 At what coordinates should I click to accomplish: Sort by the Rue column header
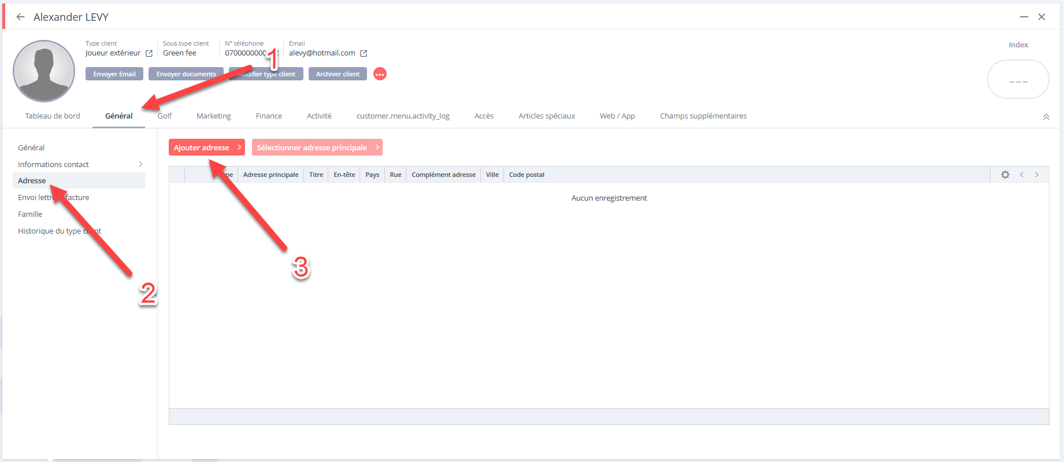[x=395, y=175]
